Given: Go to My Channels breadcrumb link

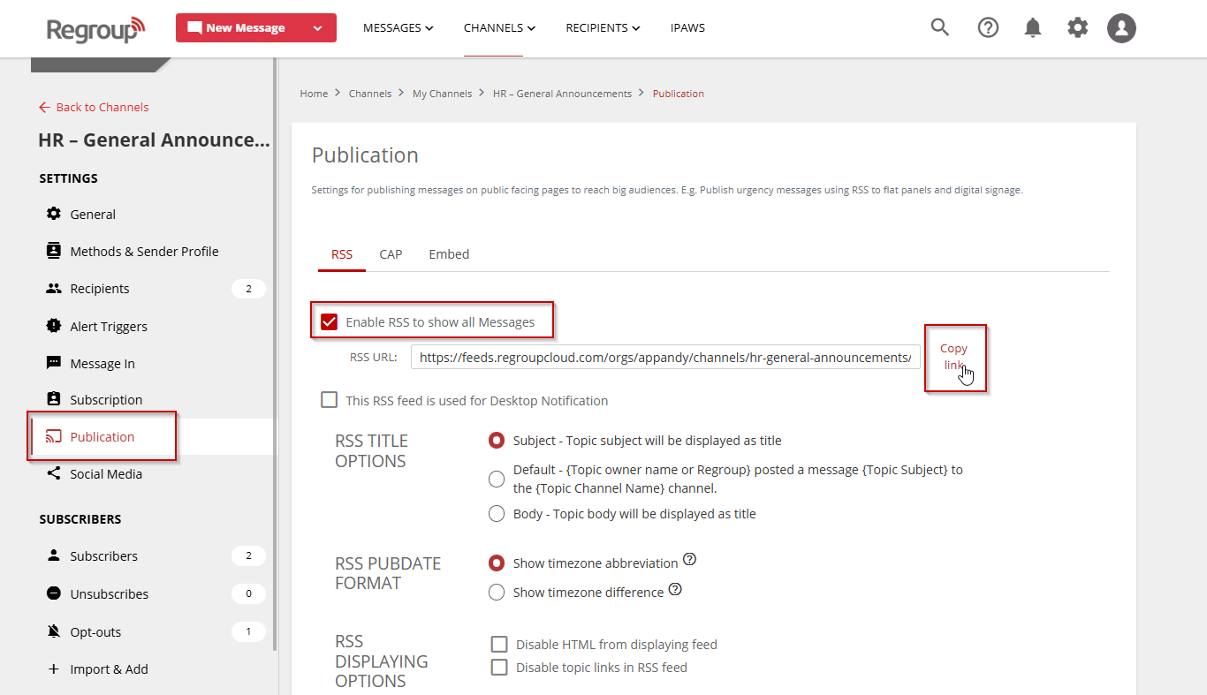Looking at the screenshot, I should 443,94.
